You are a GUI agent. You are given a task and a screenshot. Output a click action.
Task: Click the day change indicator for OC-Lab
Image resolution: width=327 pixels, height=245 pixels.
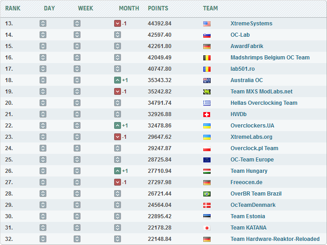[43, 35]
